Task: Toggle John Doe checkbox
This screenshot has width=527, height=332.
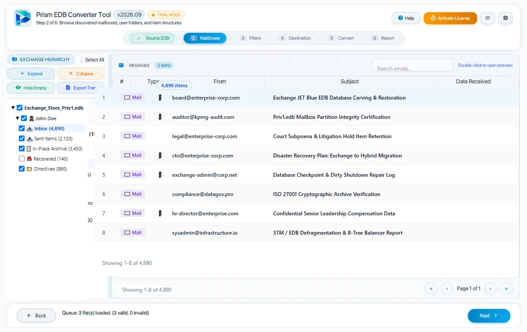Action: coord(24,118)
